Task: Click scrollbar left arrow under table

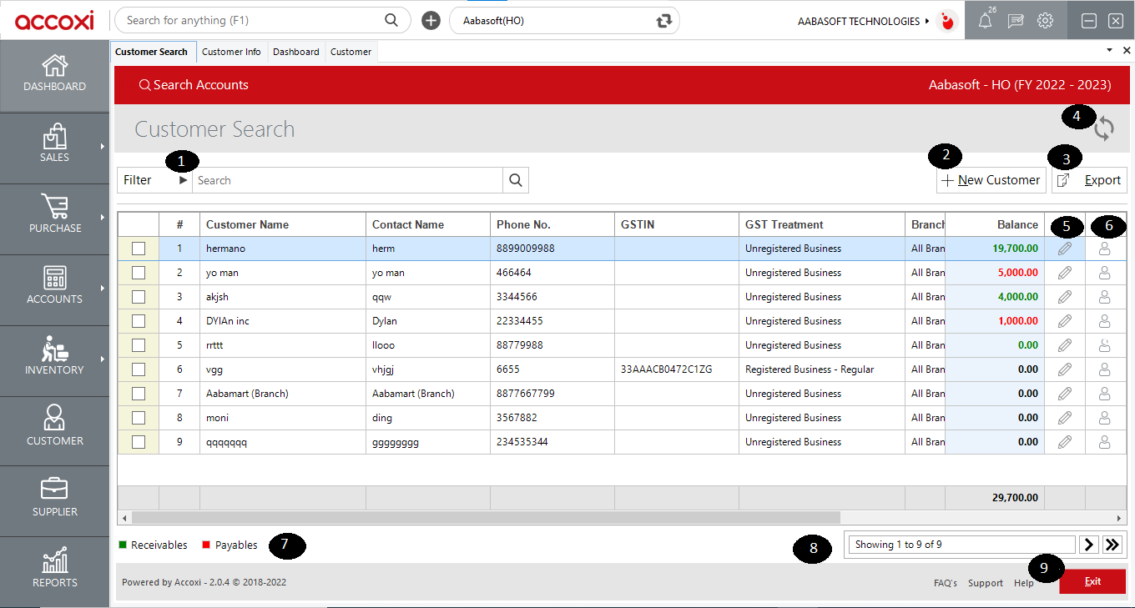Action: [x=124, y=518]
